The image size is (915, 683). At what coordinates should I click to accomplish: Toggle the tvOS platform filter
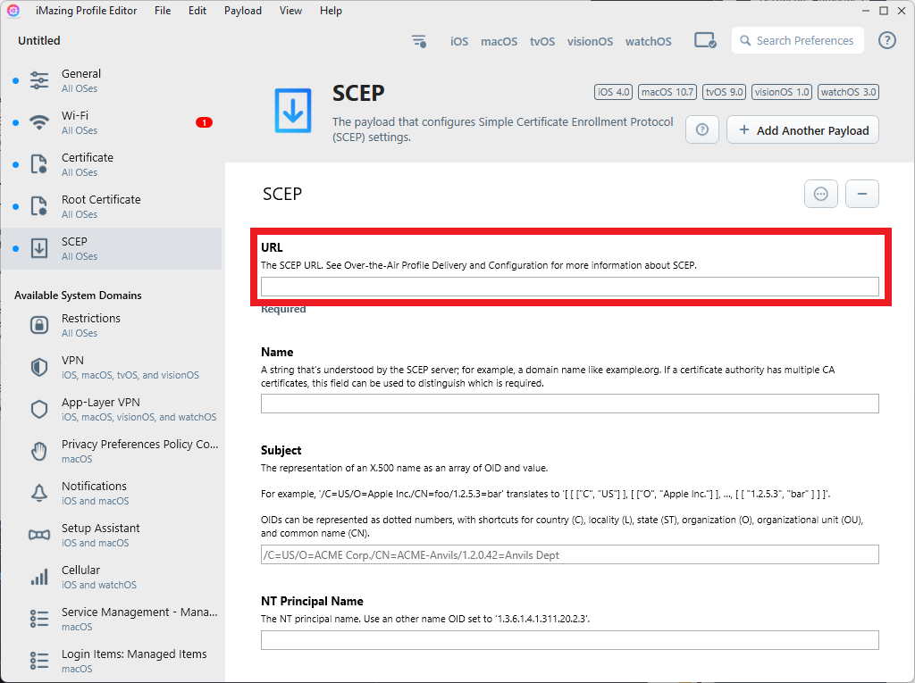coord(542,41)
